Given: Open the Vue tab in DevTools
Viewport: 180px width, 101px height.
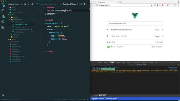Looking at the screenshot, I should (x=156, y=62).
